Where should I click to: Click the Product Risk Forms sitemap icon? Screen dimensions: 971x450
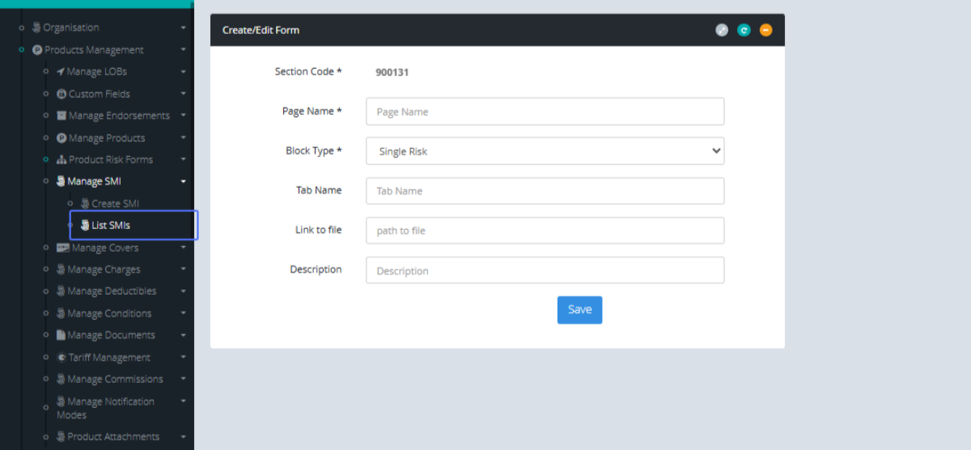[x=61, y=159]
